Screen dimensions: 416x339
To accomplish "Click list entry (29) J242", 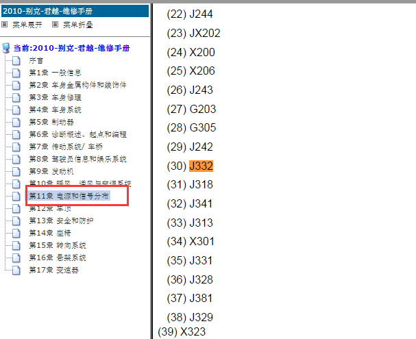I will click(x=190, y=147).
